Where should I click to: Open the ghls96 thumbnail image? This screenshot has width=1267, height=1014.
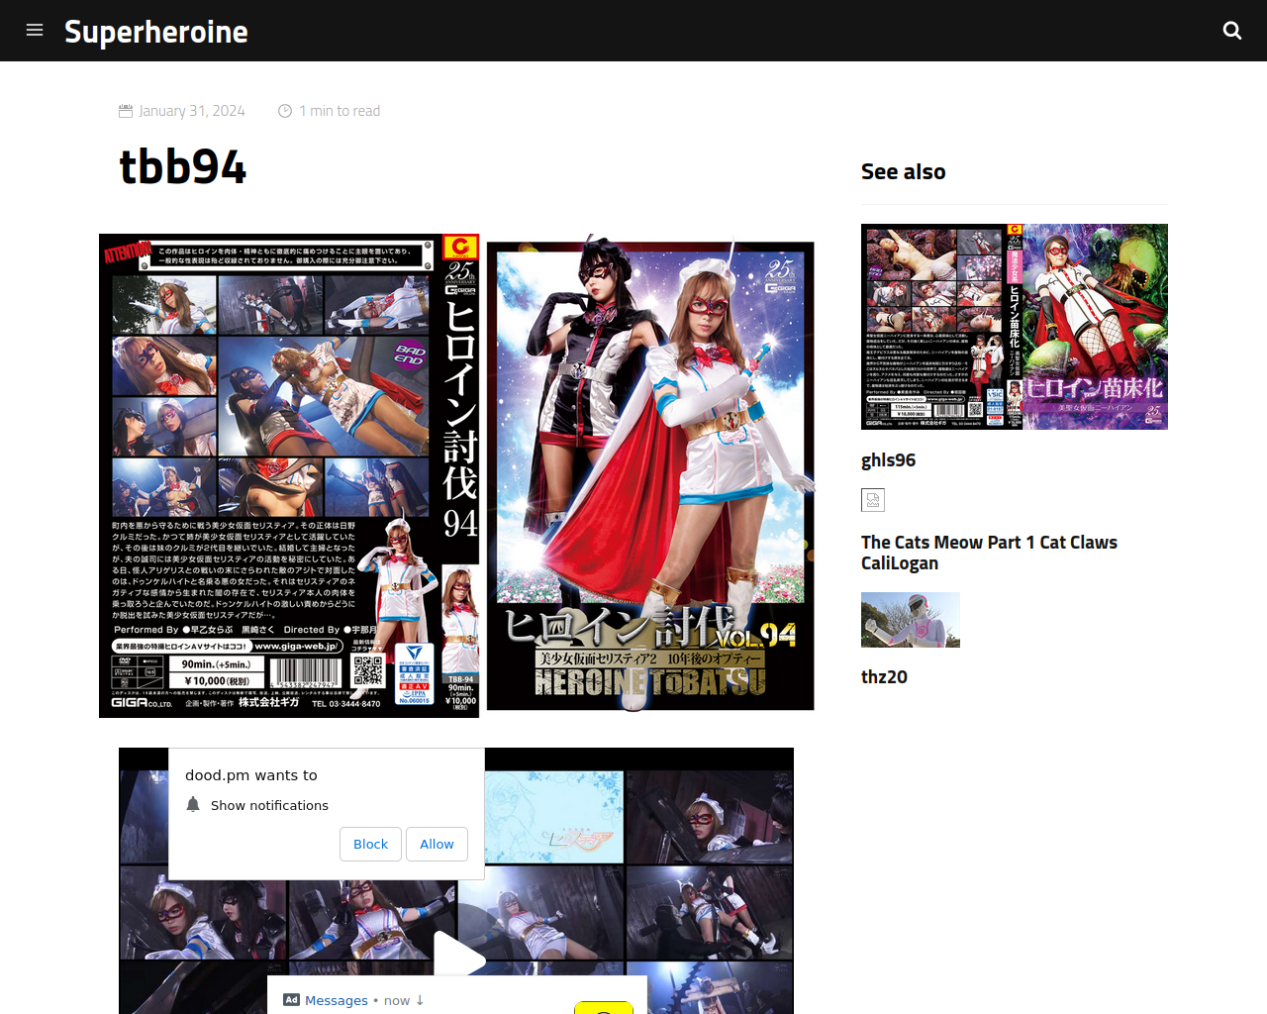(x=1015, y=327)
